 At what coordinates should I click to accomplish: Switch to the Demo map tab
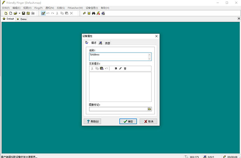(x=22, y=19)
